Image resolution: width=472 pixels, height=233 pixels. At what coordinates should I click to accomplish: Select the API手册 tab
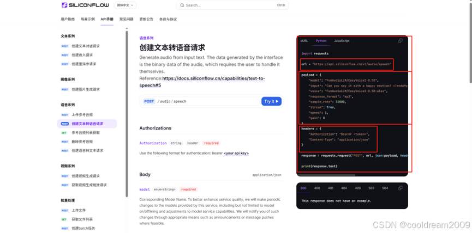(107, 19)
